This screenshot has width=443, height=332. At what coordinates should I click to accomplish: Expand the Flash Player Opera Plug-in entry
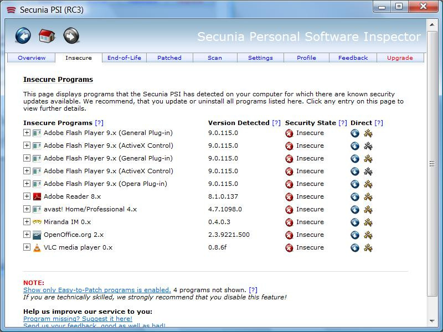[x=27, y=184]
